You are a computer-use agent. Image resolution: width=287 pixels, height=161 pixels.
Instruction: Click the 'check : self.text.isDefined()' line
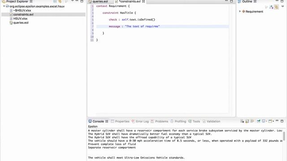coord(132,20)
